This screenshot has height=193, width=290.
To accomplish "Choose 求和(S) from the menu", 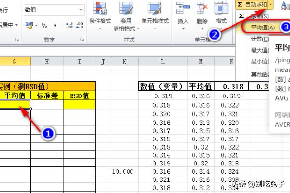I will coord(260,16).
